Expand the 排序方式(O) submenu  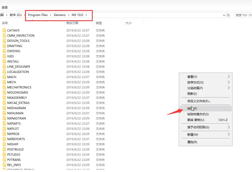pyautogui.click(x=229, y=82)
